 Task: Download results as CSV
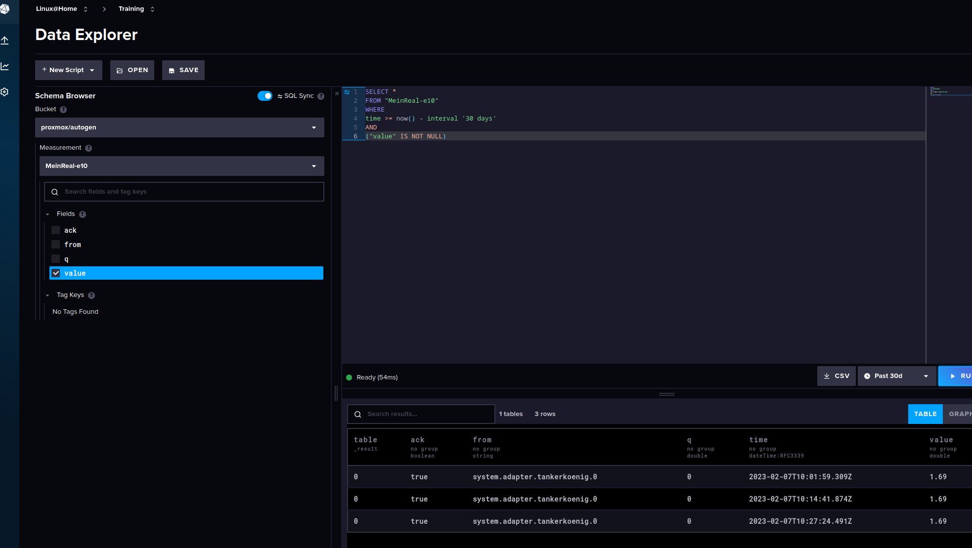click(x=837, y=376)
